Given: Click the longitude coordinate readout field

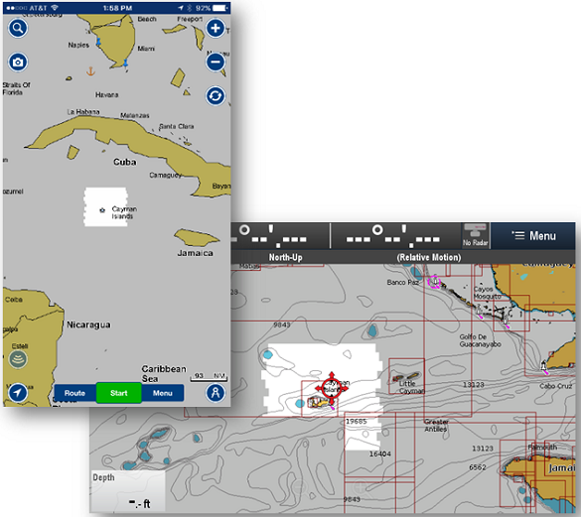Looking at the screenshot, I should (x=395, y=235).
